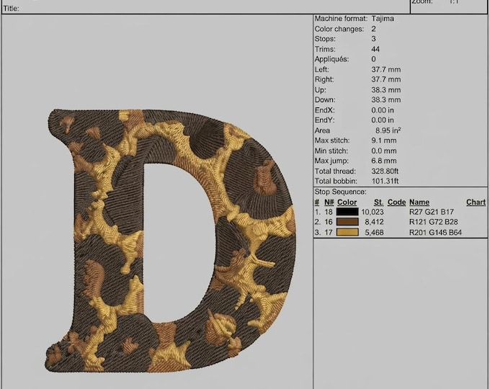Click the total thread value '328.80ft'

tap(385, 171)
